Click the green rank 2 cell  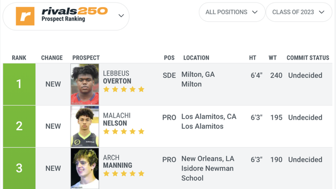[x=19, y=126]
